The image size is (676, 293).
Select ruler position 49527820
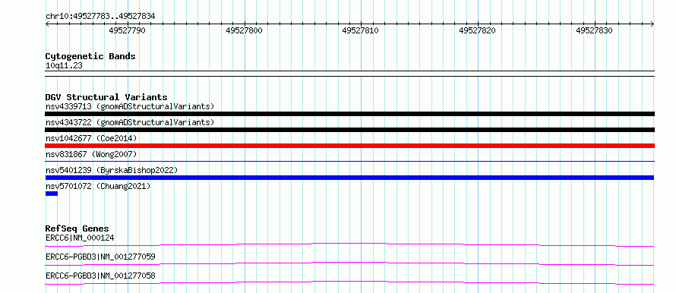[477, 30]
